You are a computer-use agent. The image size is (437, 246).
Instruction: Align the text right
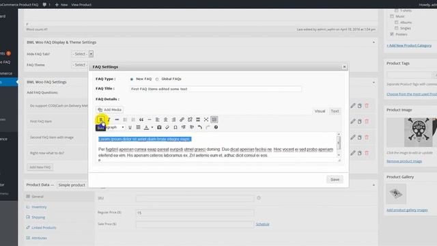coord(173,120)
